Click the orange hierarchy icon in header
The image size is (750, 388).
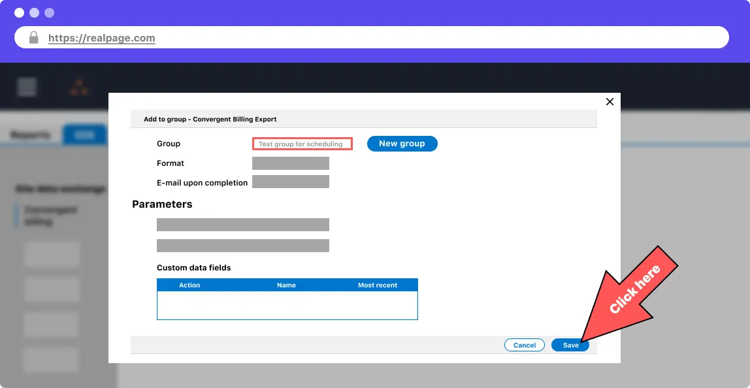[79, 88]
